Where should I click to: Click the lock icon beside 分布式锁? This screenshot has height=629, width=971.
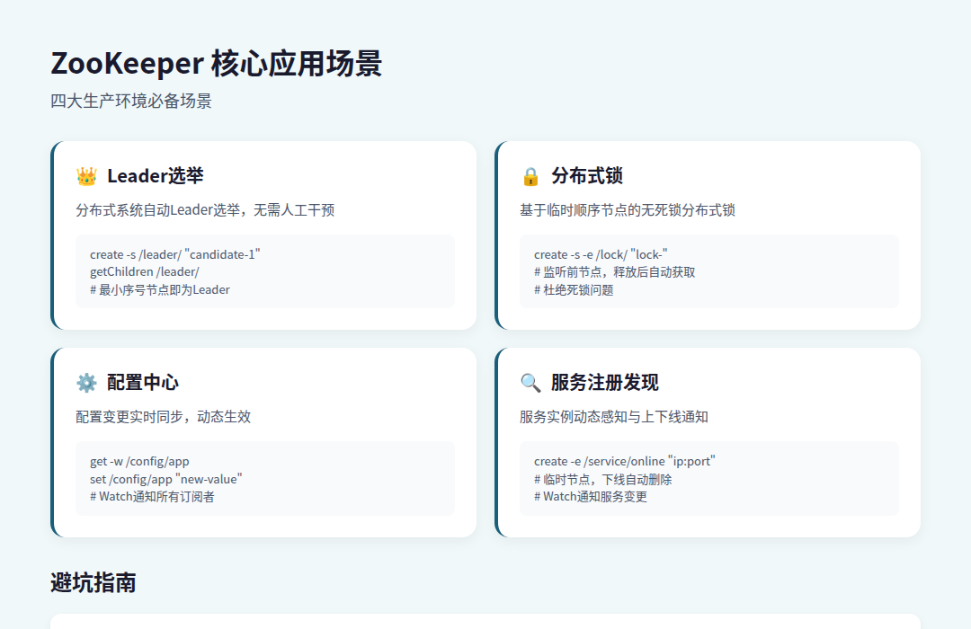(530, 176)
